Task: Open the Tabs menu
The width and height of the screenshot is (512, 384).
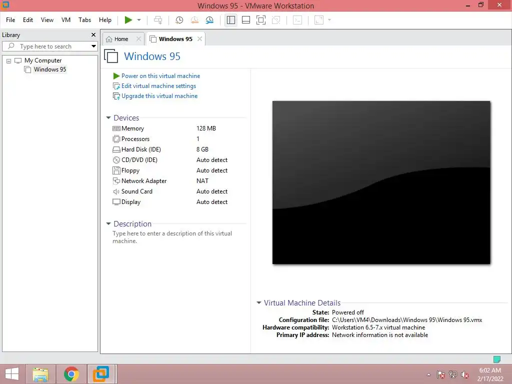Action: point(84,20)
